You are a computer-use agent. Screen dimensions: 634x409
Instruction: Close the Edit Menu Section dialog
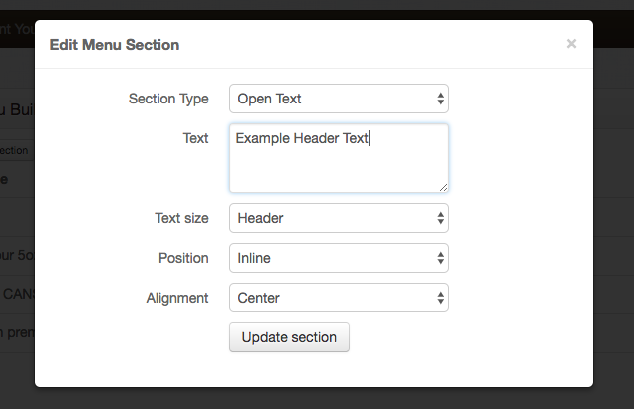click(571, 44)
